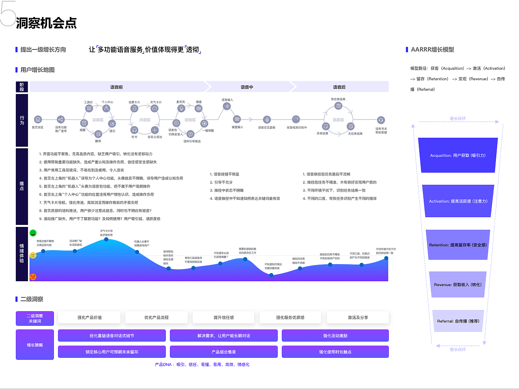The width and height of the screenshot is (519, 389).
Task: Click the 语音包 切换发音人 icon
Action: click(x=176, y=123)
